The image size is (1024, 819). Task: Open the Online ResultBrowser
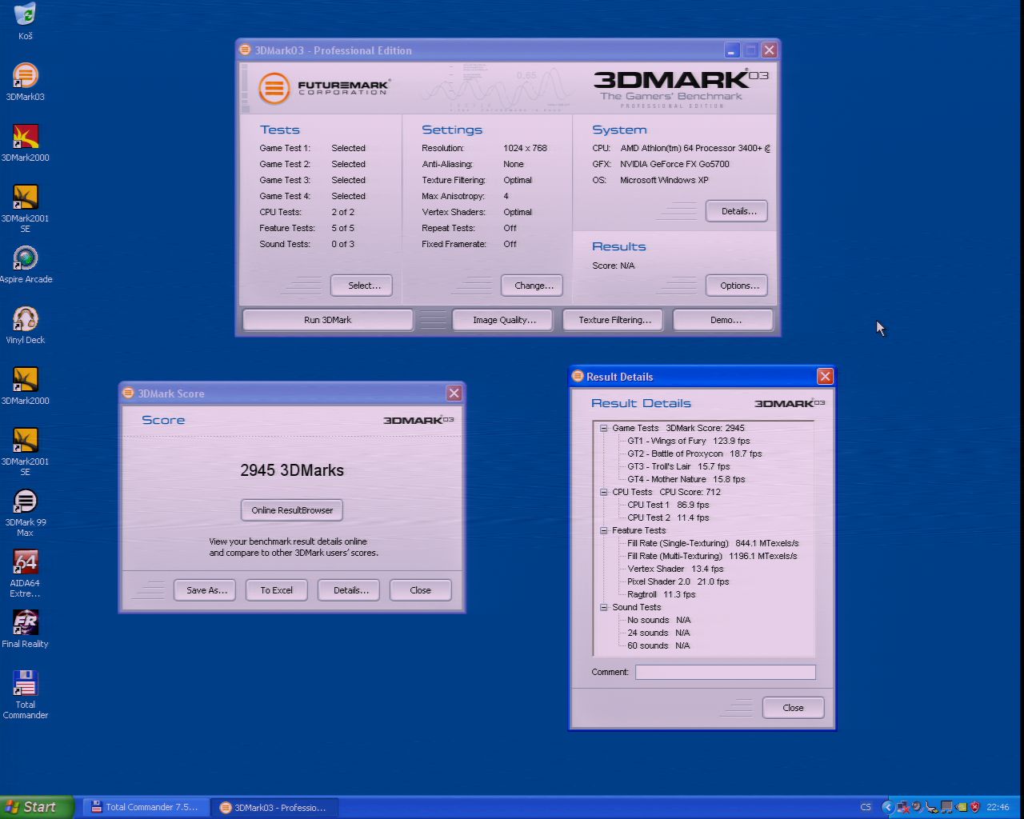pos(292,510)
